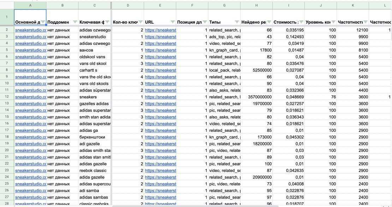Select column K header letter
Screen dimensions: 392x207
353,5
